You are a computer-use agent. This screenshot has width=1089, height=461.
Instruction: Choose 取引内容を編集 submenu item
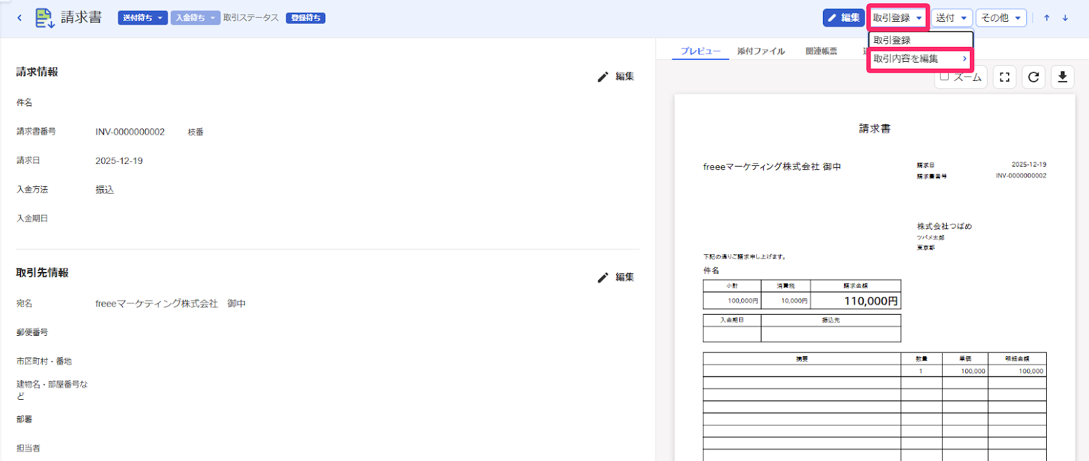pos(920,58)
